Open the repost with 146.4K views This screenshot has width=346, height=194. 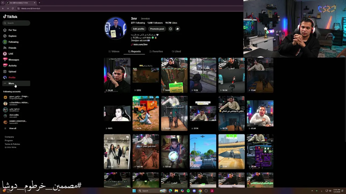146,152
